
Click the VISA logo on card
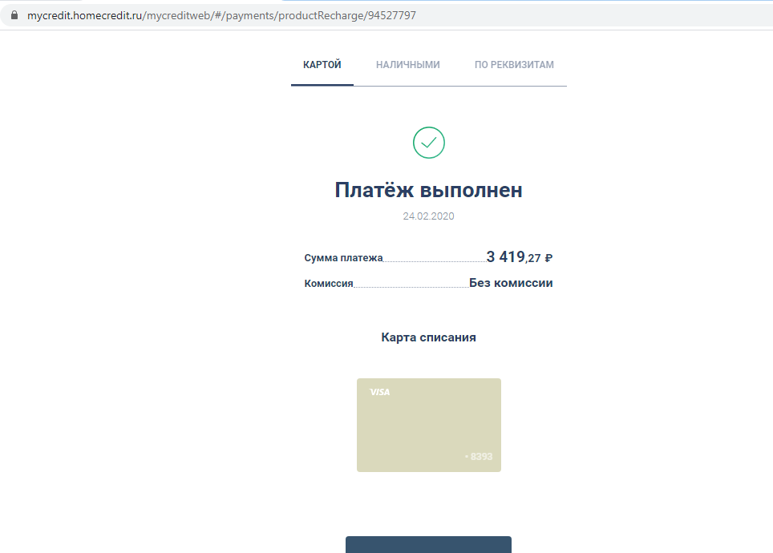click(x=379, y=392)
